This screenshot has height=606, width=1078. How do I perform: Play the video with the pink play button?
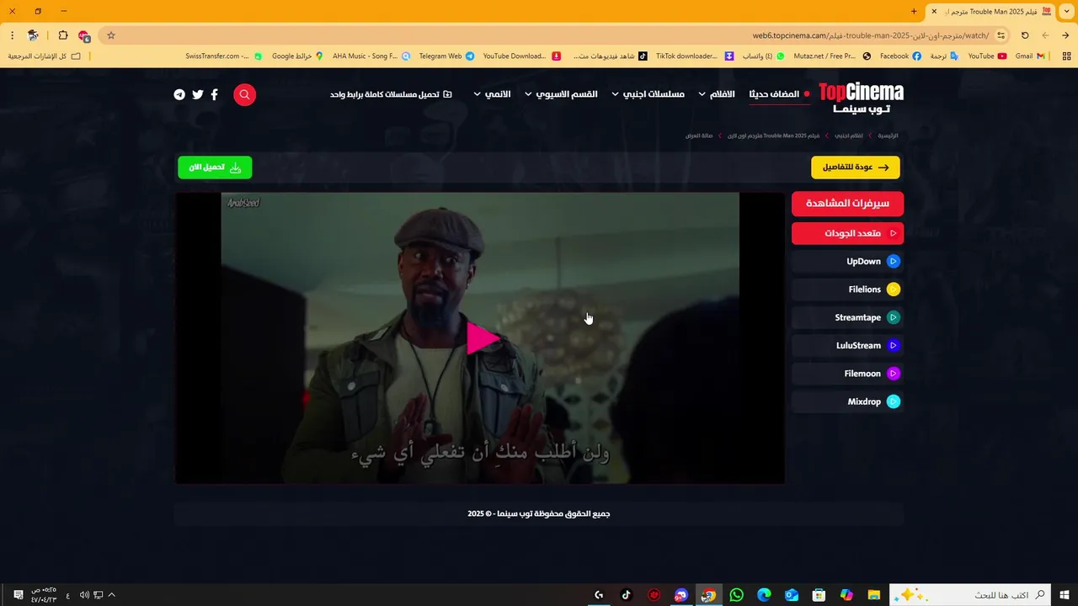click(x=483, y=338)
